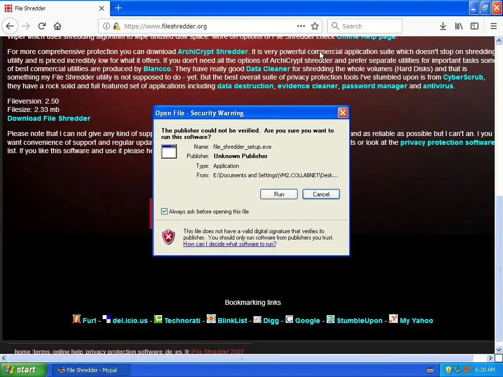Screen dimensions: 503x377
Task: Click the vertical scrollbar up arrow
Action: (x=499, y=40)
